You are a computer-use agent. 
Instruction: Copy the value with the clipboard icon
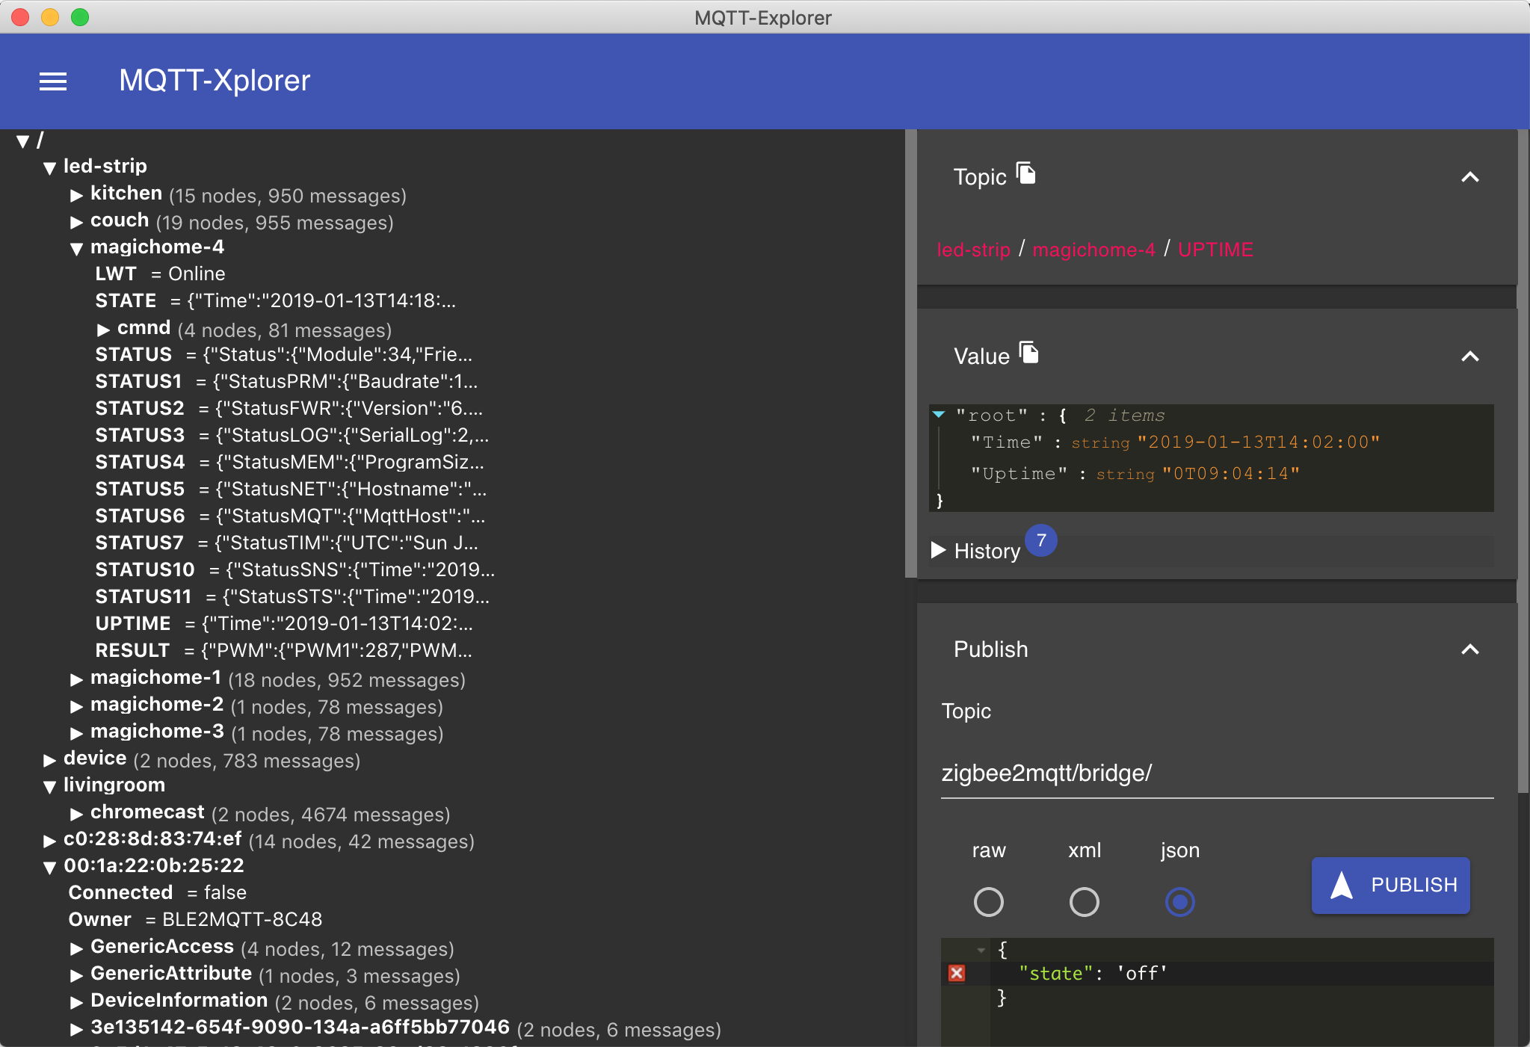[x=1029, y=352]
